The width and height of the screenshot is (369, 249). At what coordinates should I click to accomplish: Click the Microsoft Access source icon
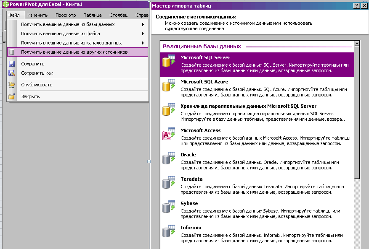(169, 134)
